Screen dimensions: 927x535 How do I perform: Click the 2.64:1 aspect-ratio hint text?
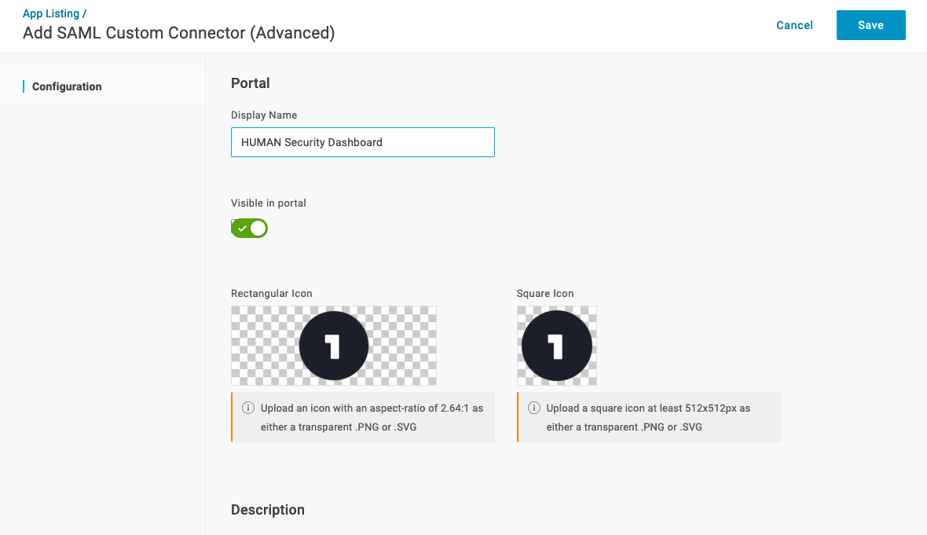(372, 417)
